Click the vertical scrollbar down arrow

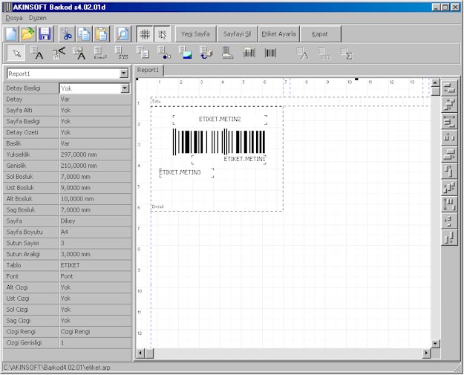pyautogui.click(x=435, y=344)
